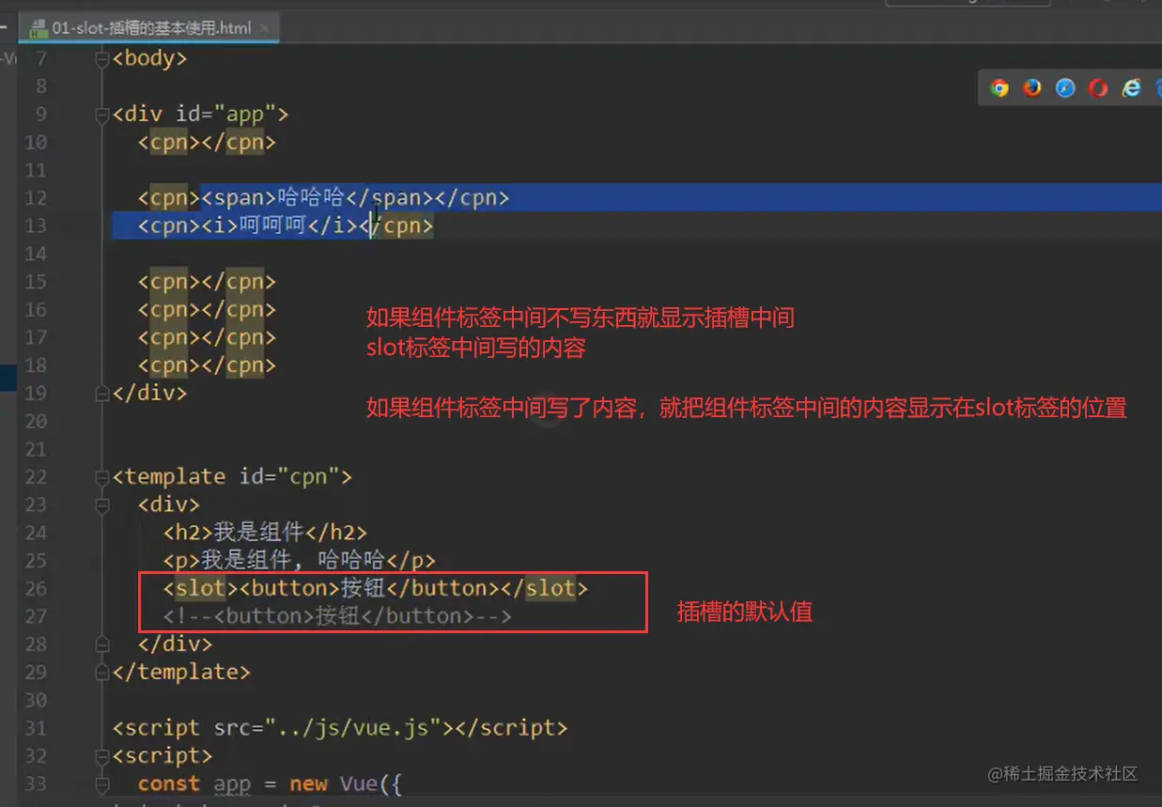Click gutter line number 11
1162x807 pixels.
(x=36, y=170)
